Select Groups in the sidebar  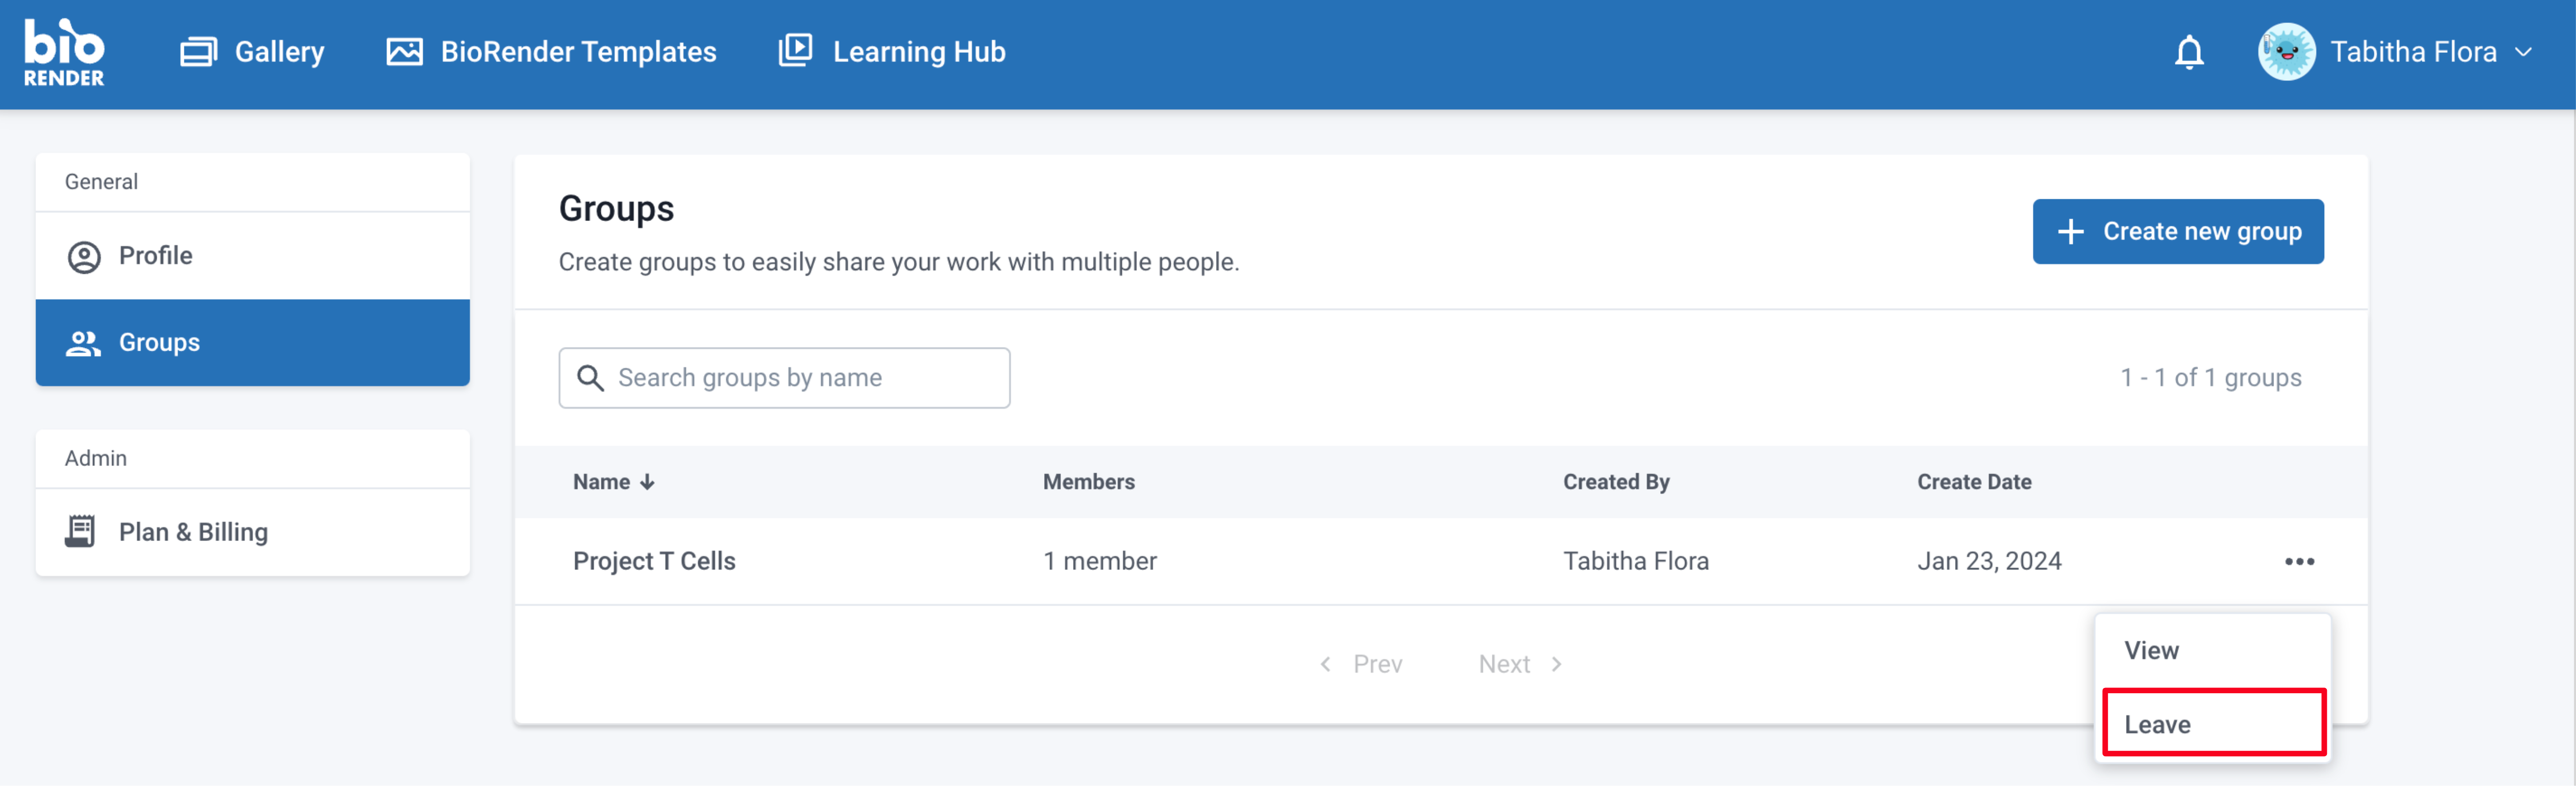pos(253,343)
